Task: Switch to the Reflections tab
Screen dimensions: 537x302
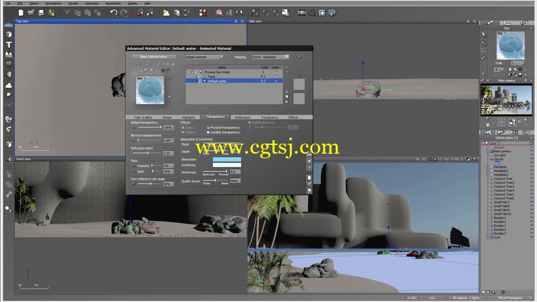Action: [x=242, y=117]
